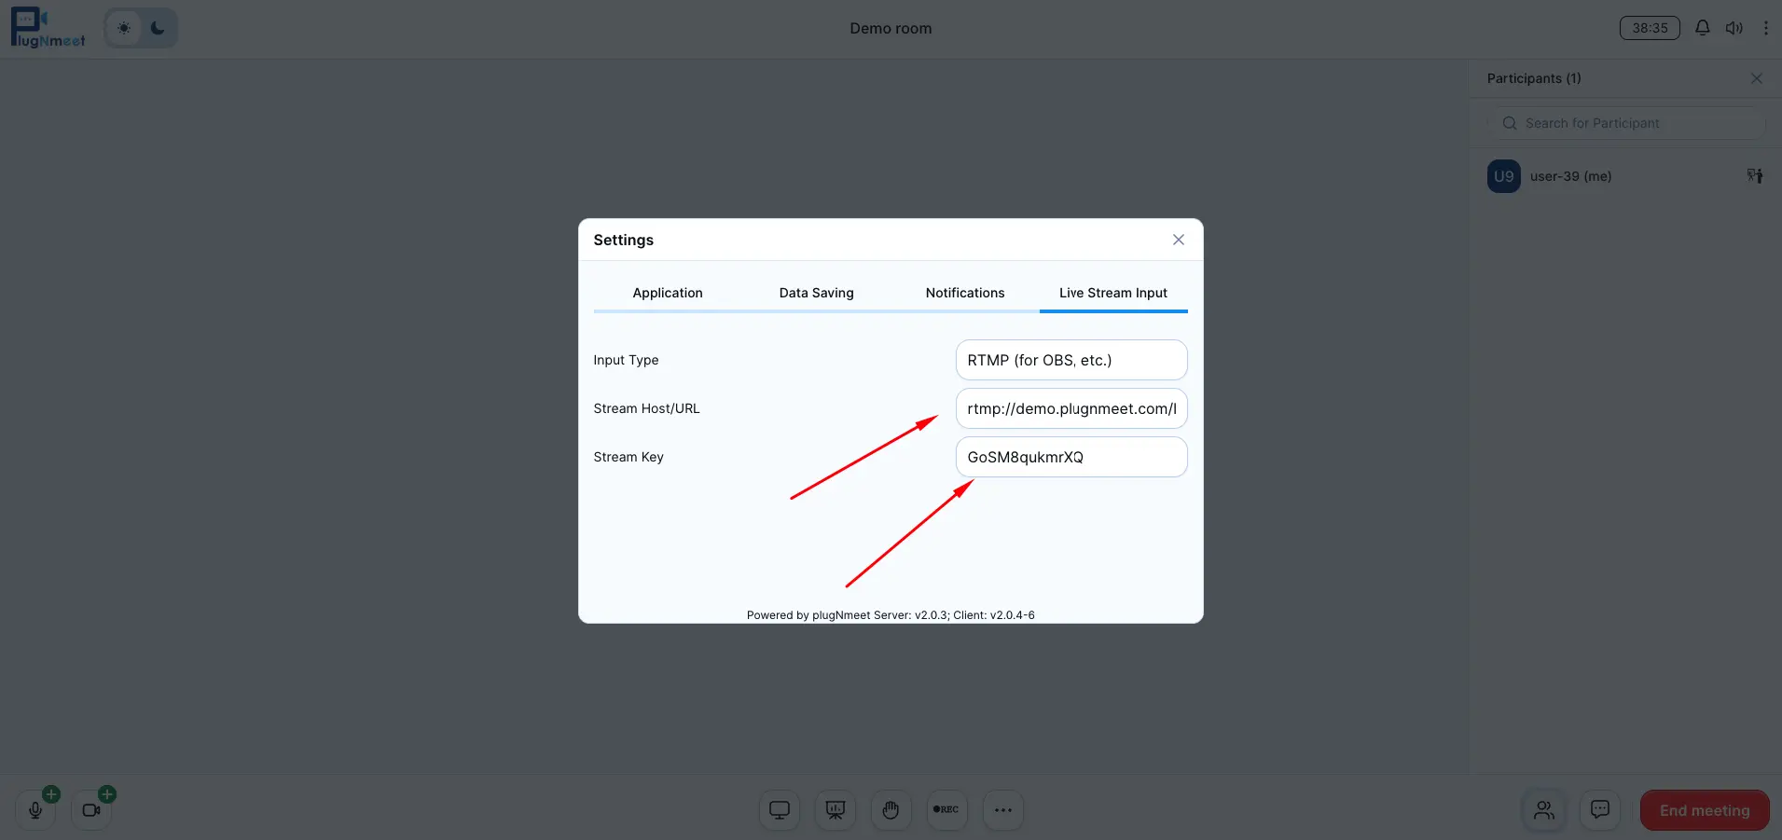Toggle the participants panel icon
Screen dimensions: 1782x840
click(x=1544, y=809)
